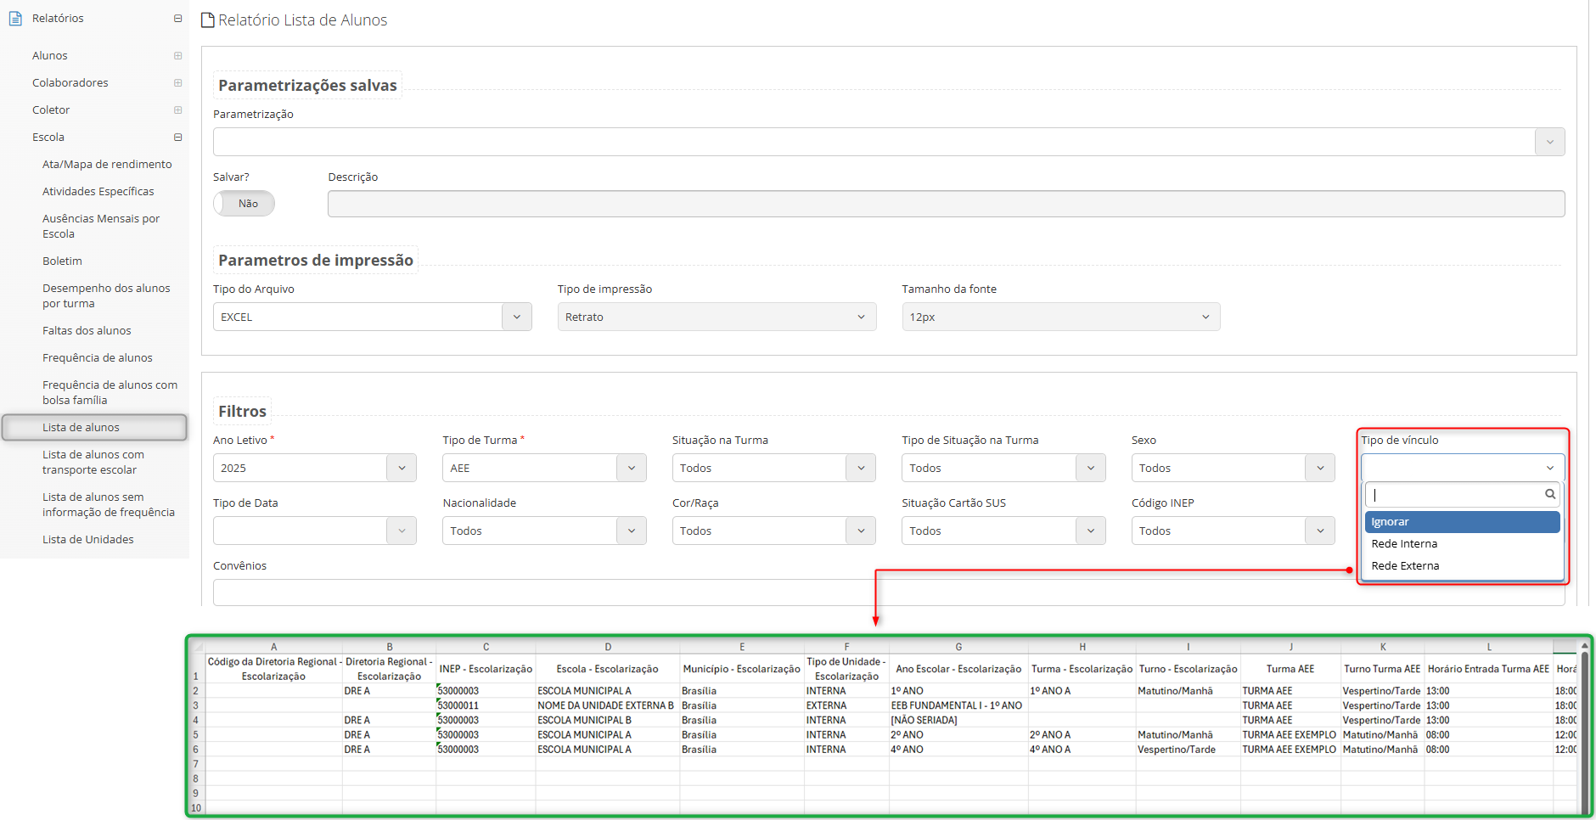Collapse the Relatórios menu section
This screenshot has width=1596, height=820.
coord(177,19)
